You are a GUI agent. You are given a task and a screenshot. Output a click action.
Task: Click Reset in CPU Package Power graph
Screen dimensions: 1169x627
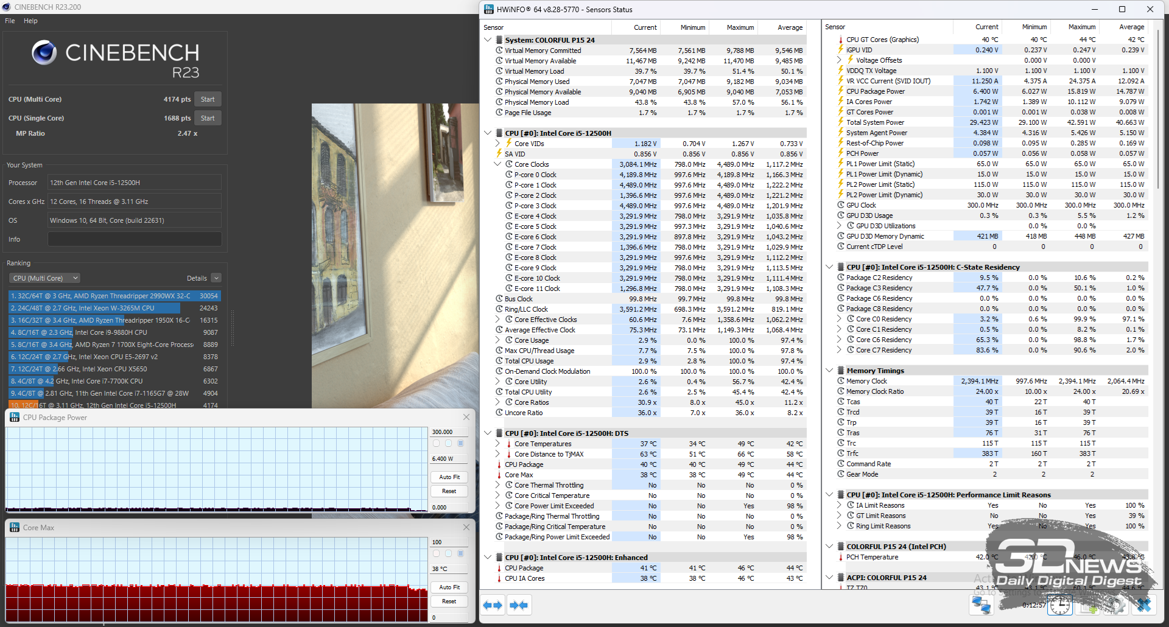pos(449,491)
